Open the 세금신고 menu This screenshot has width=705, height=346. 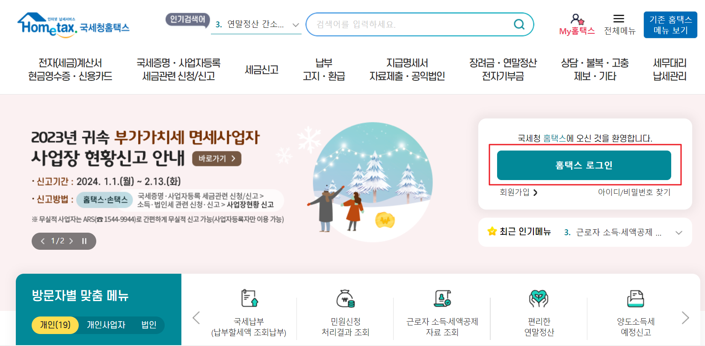pos(262,70)
